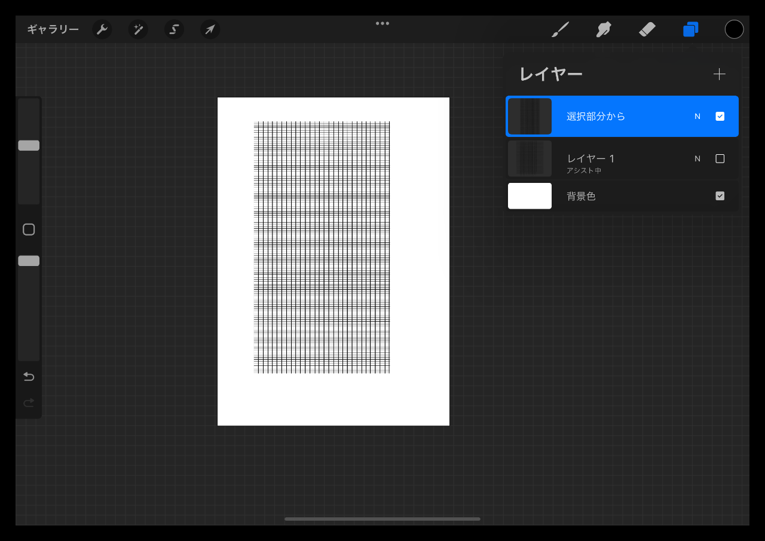Click the brush opacity slider handle

click(x=29, y=261)
